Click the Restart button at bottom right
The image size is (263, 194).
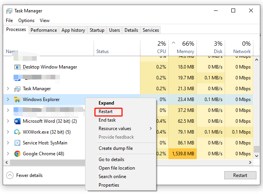tap(240, 175)
